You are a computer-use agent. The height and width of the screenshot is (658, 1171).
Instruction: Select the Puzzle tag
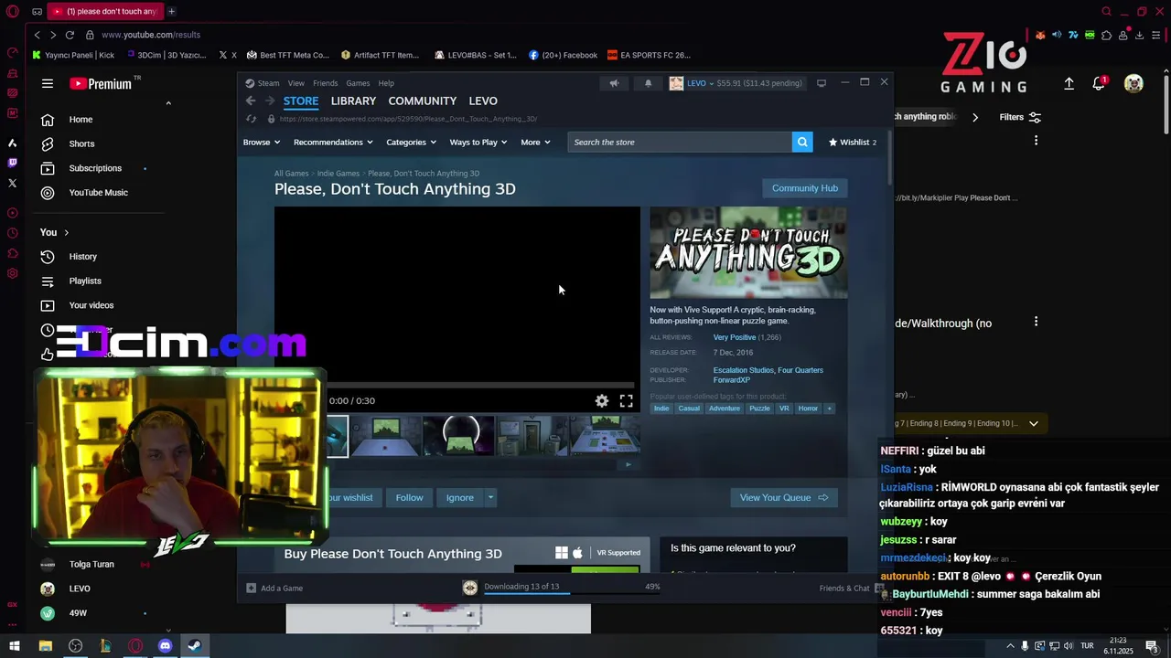click(x=760, y=409)
